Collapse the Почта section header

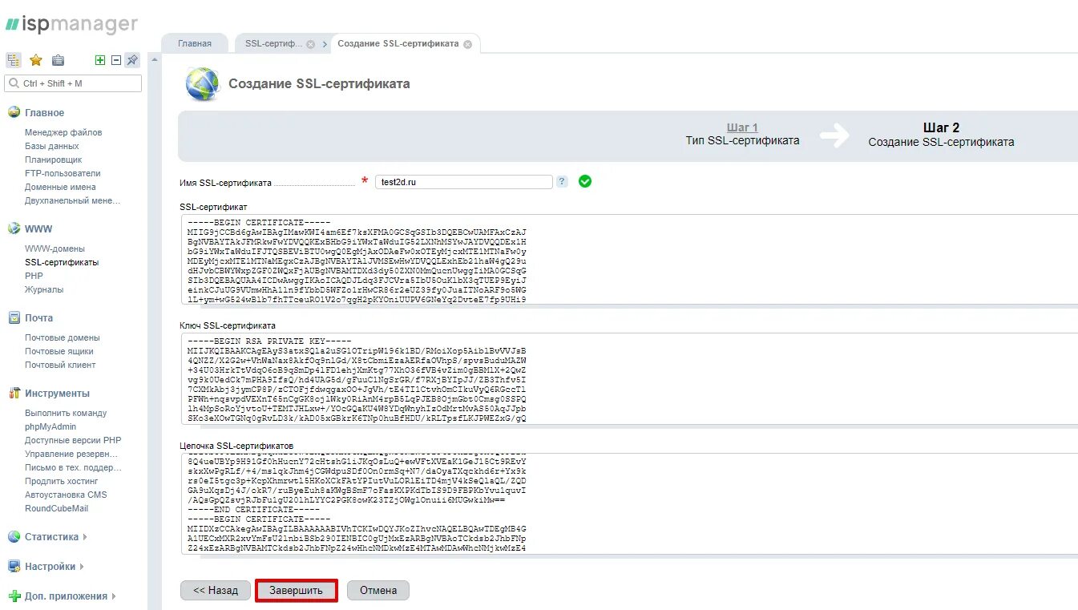click(38, 318)
